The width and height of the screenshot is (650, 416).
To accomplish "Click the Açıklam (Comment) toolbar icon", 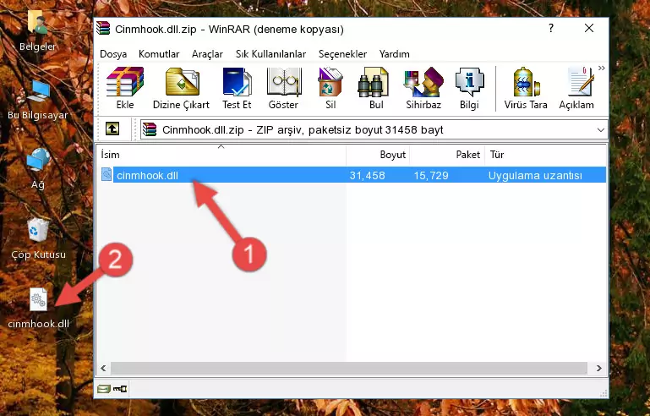I will pyautogui.click(x=576, y=88).
